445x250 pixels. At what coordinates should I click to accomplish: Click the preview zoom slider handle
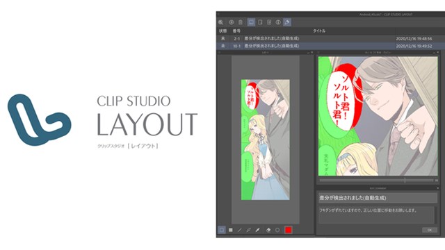[405, 180]
